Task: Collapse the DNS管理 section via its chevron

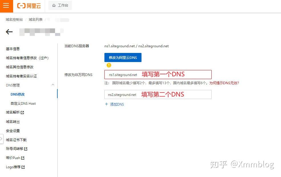Action: (x=53, y=85)
